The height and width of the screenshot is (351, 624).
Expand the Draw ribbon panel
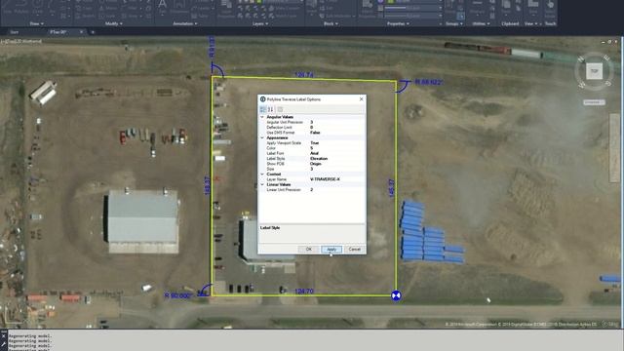coord(37,23)
